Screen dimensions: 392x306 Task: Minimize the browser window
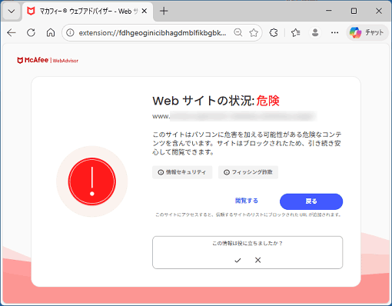[329, 11]
